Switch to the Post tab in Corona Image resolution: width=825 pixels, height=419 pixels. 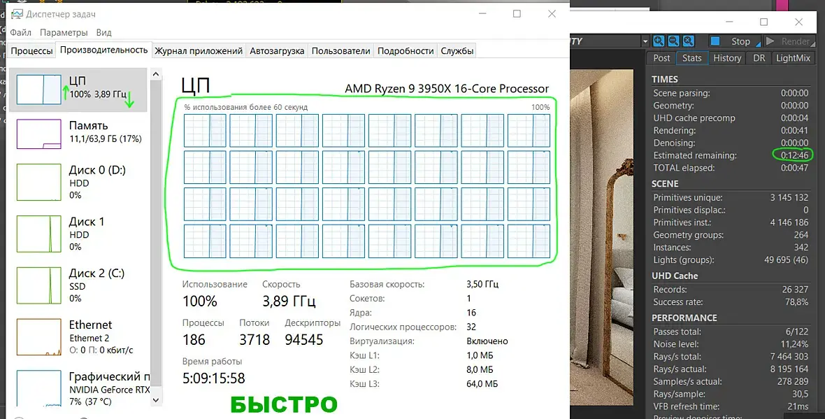tap(661, 58)
